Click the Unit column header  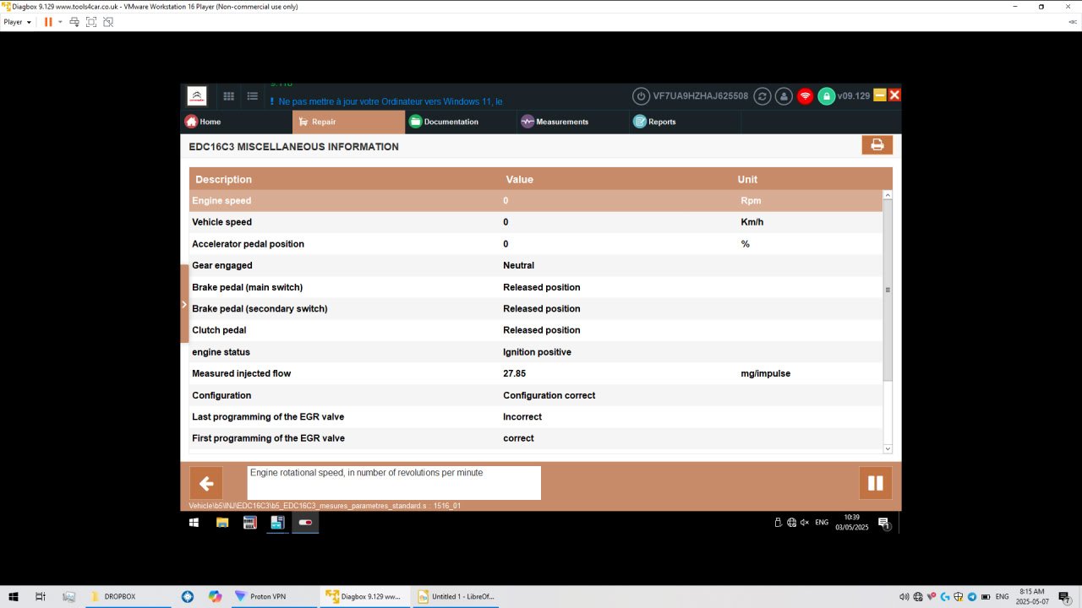747,179
